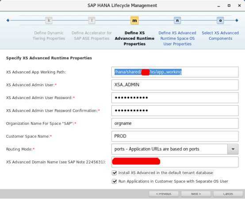Click the 'XS Advanced Admin User:' label
Screen dimensions: 245x199
click(x=30, y=85)
